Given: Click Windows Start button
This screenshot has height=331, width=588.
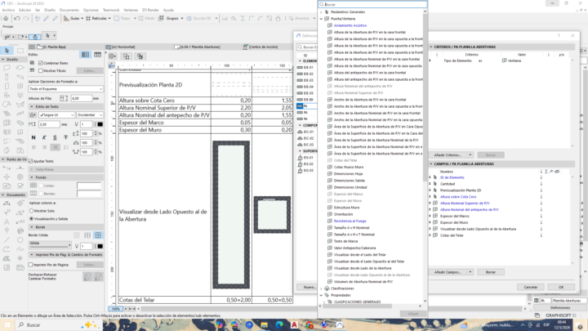Looking at the screenshot, I should 7,324.
